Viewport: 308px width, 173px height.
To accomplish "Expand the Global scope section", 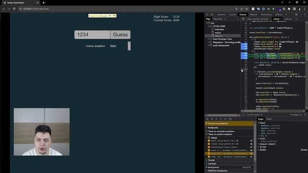I will pyautogui.click(x=258, y=150).
